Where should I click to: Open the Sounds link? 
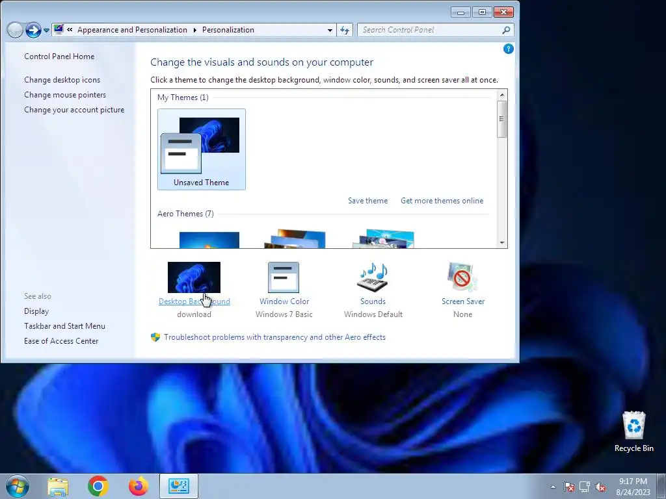pyautogui.click(x=373, y=301)
